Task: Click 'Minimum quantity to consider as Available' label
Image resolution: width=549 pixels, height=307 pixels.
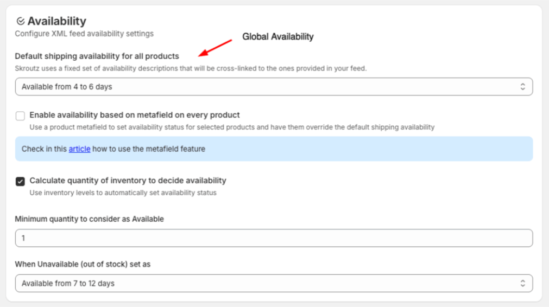Action: 89,219
